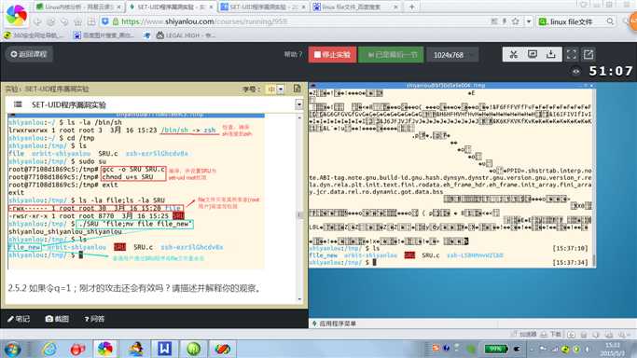Click the 51:07 countdown timer

(611, 72)
